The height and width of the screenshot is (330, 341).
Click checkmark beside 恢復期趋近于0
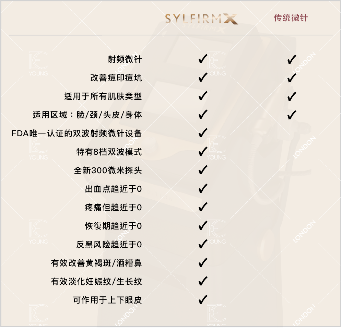203,226
